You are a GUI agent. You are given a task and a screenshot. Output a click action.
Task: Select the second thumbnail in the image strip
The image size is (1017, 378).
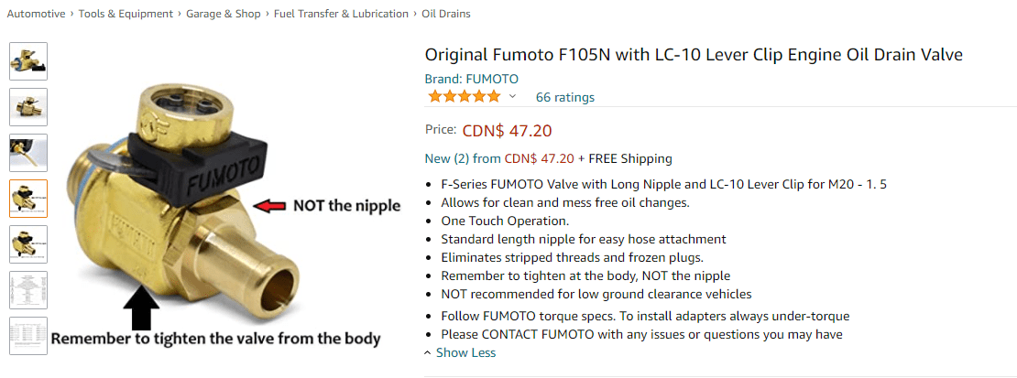28,107
